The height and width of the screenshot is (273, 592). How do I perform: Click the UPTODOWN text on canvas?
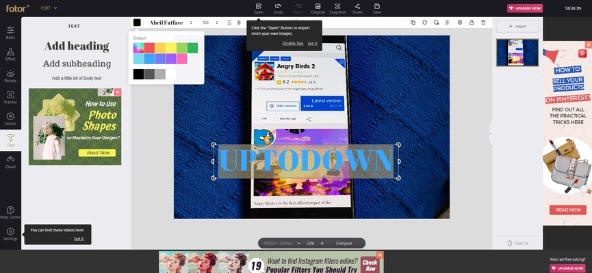click(306, 161)
